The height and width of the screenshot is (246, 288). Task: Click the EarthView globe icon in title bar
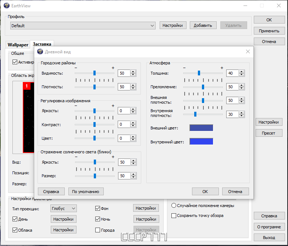7,6
